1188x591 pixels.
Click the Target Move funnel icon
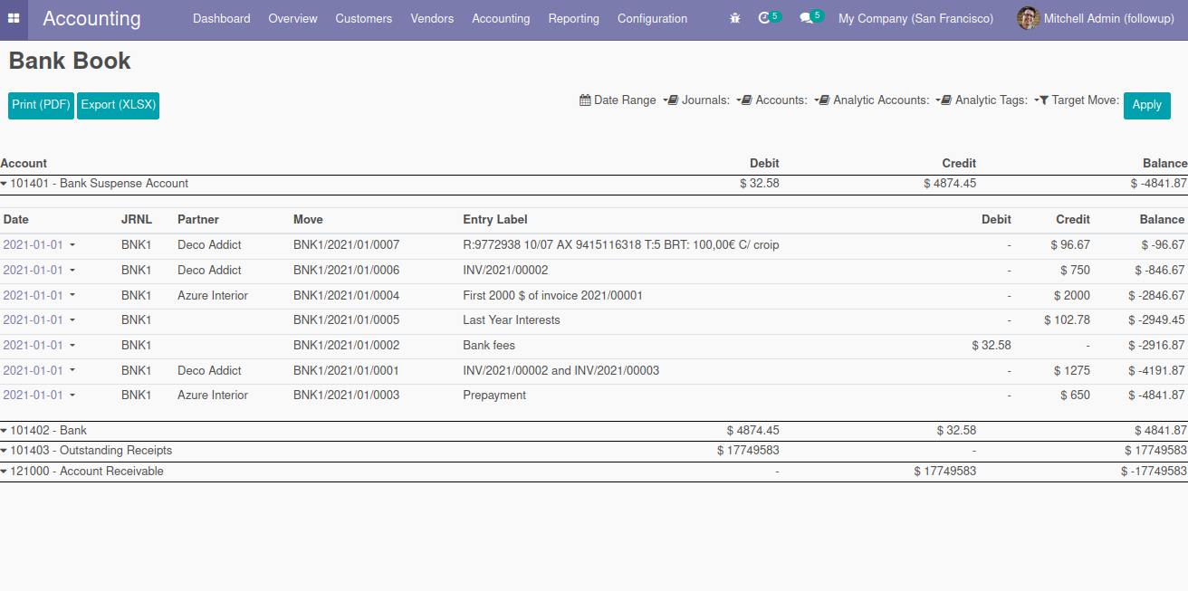pos(1043,100)
